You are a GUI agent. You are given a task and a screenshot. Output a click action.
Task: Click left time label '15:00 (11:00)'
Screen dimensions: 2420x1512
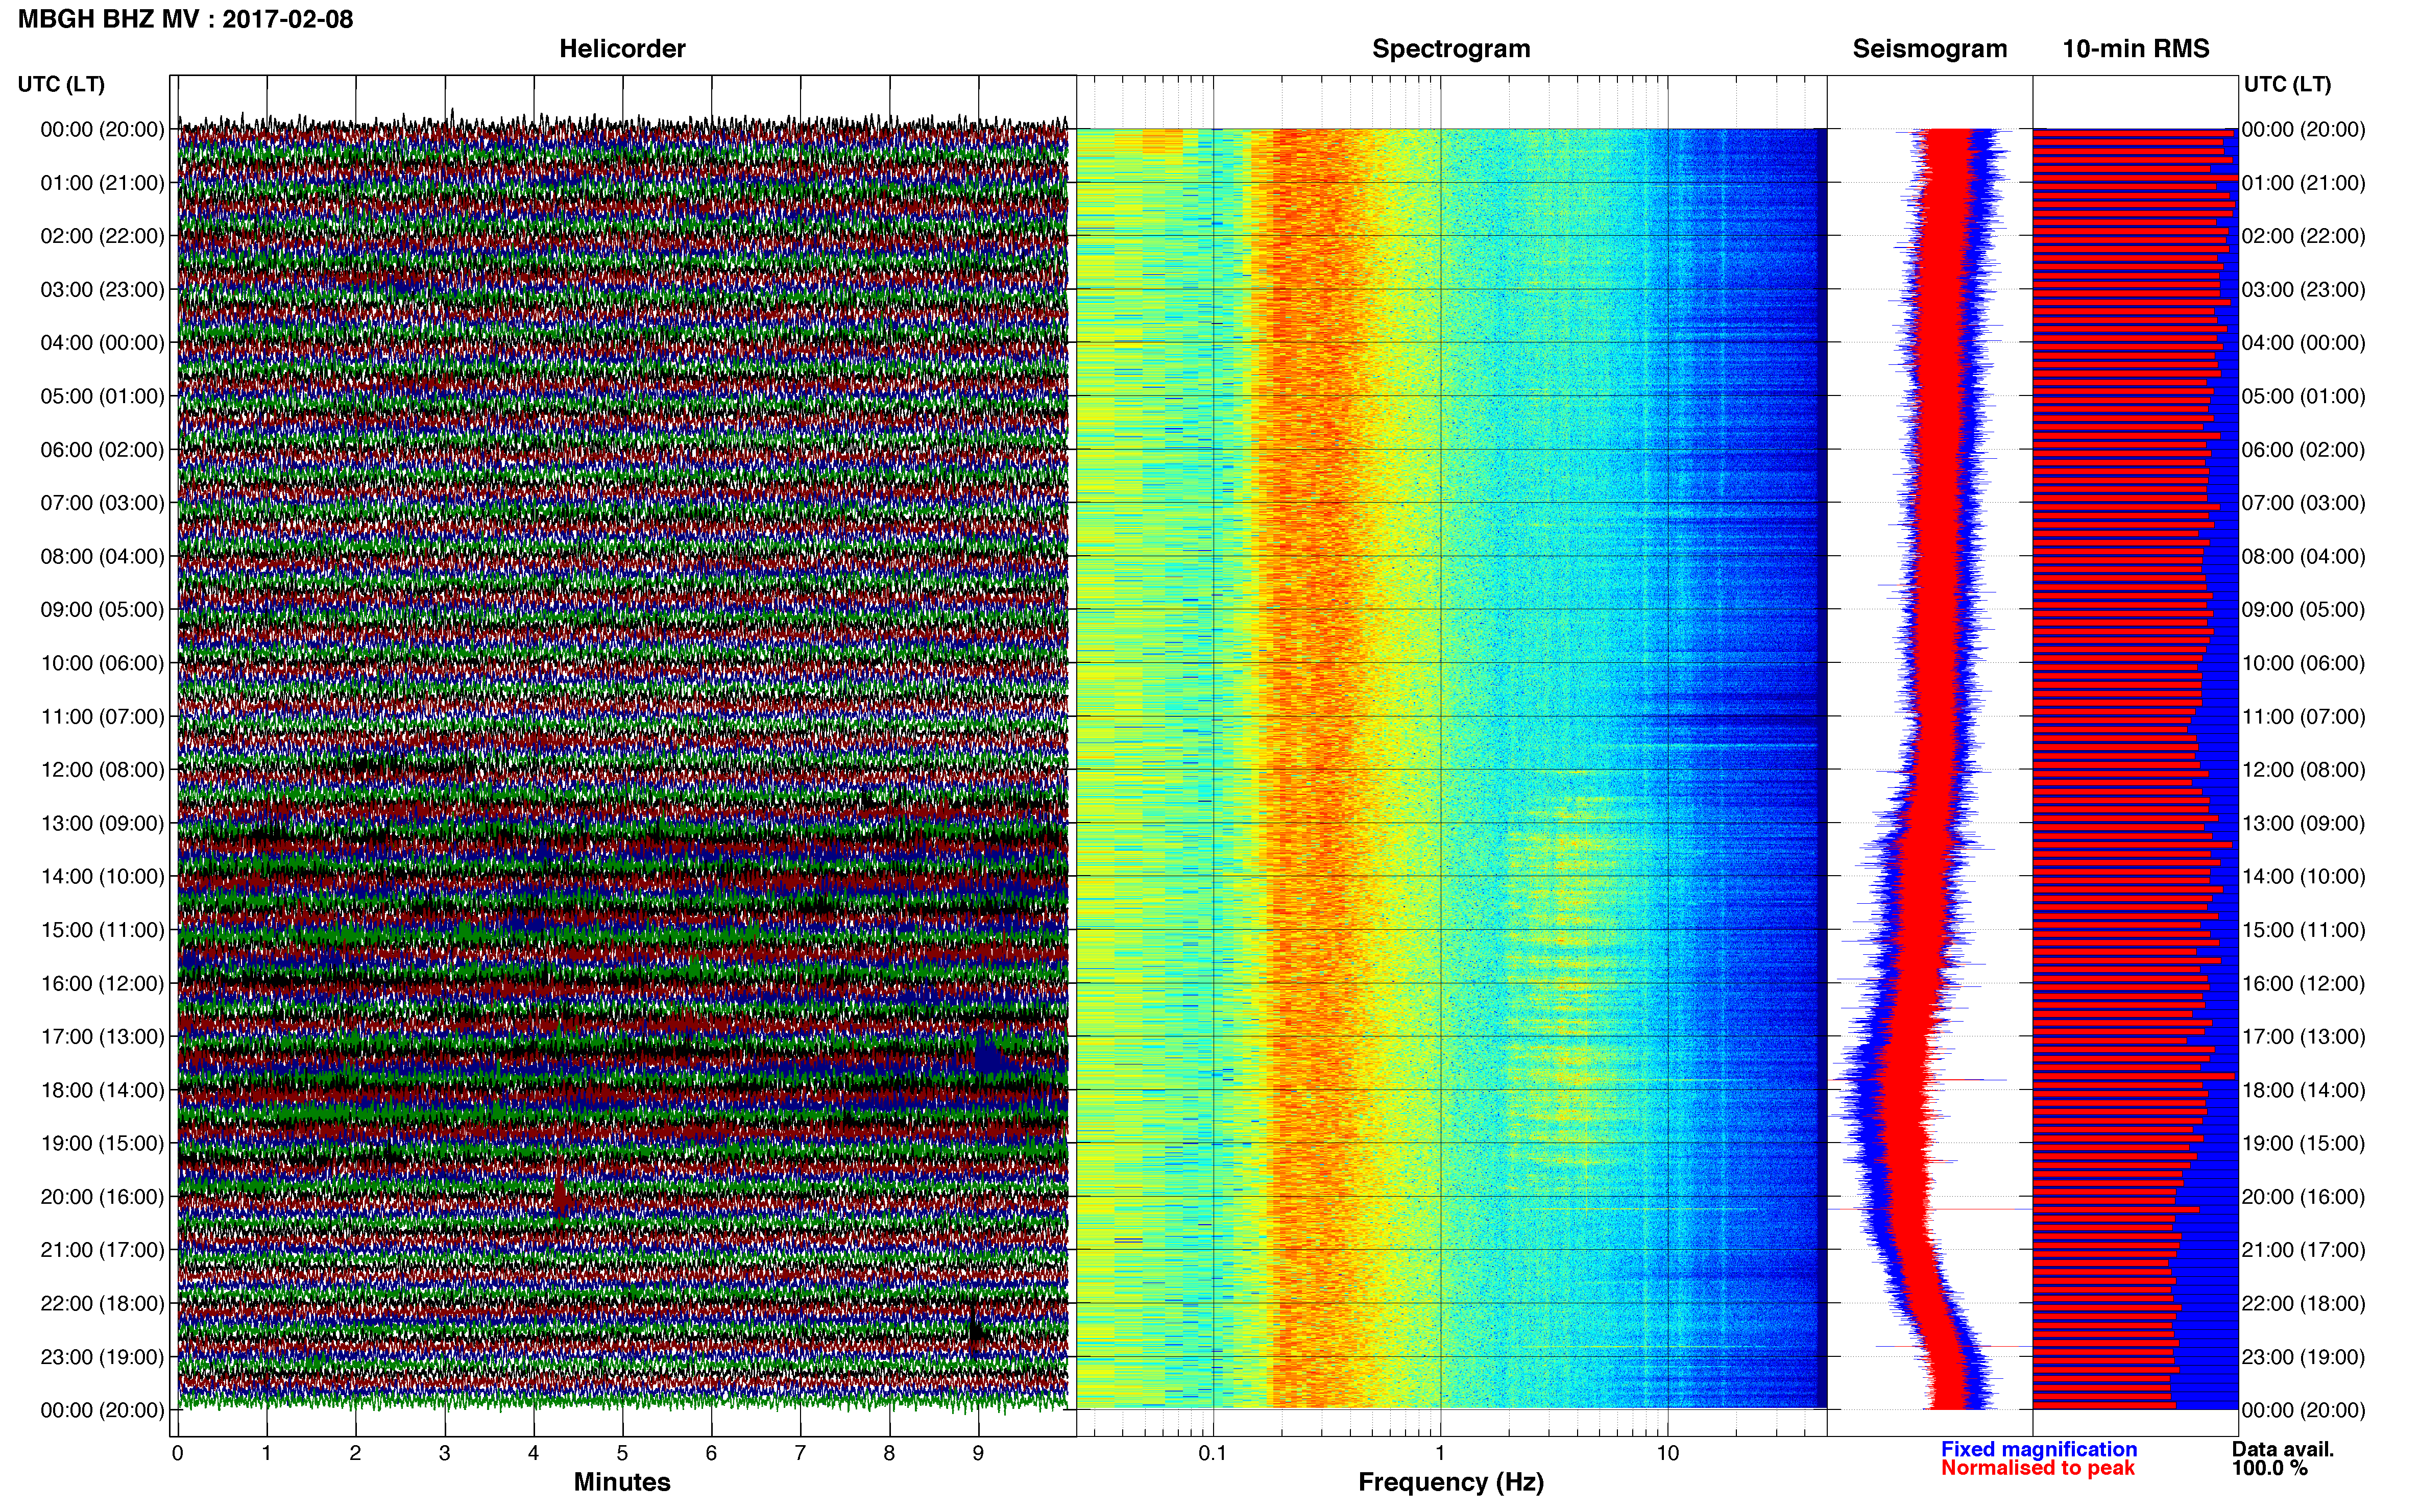tap(102, 930)
